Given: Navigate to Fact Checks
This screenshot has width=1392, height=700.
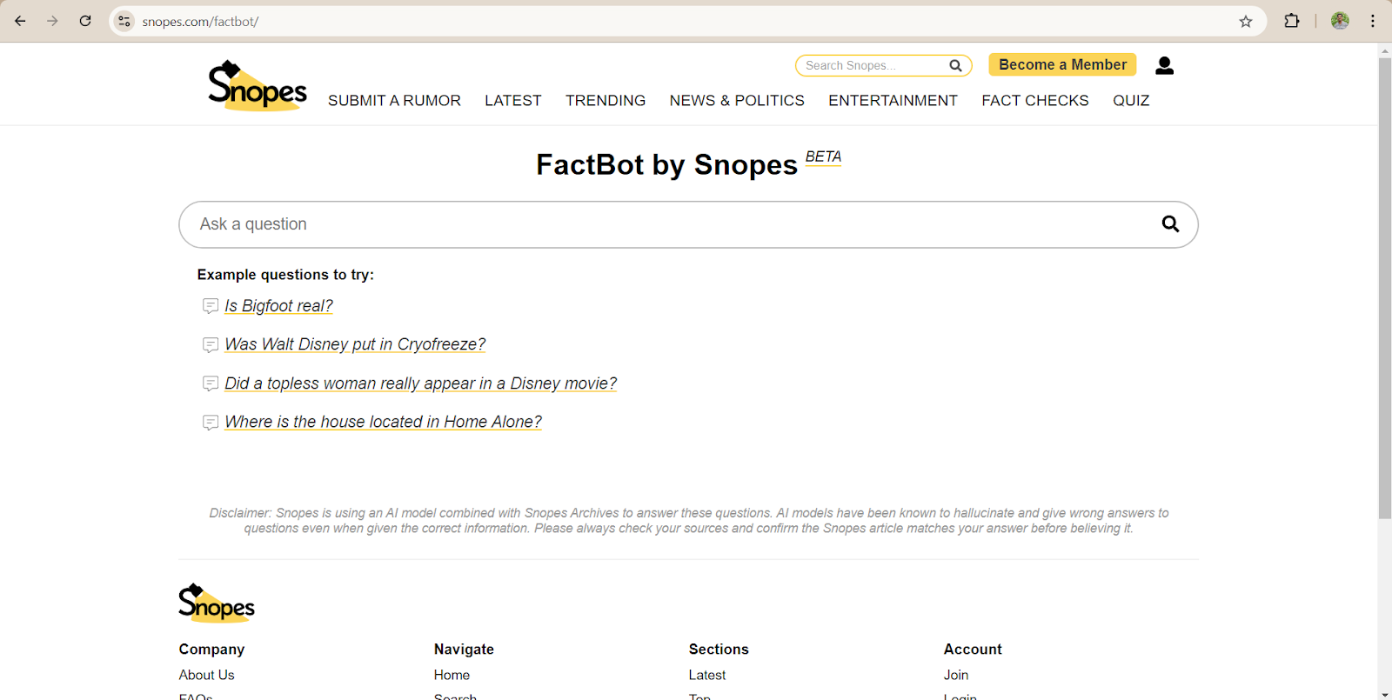Looking at the screenshot, I should click(x=1035, y=101).
